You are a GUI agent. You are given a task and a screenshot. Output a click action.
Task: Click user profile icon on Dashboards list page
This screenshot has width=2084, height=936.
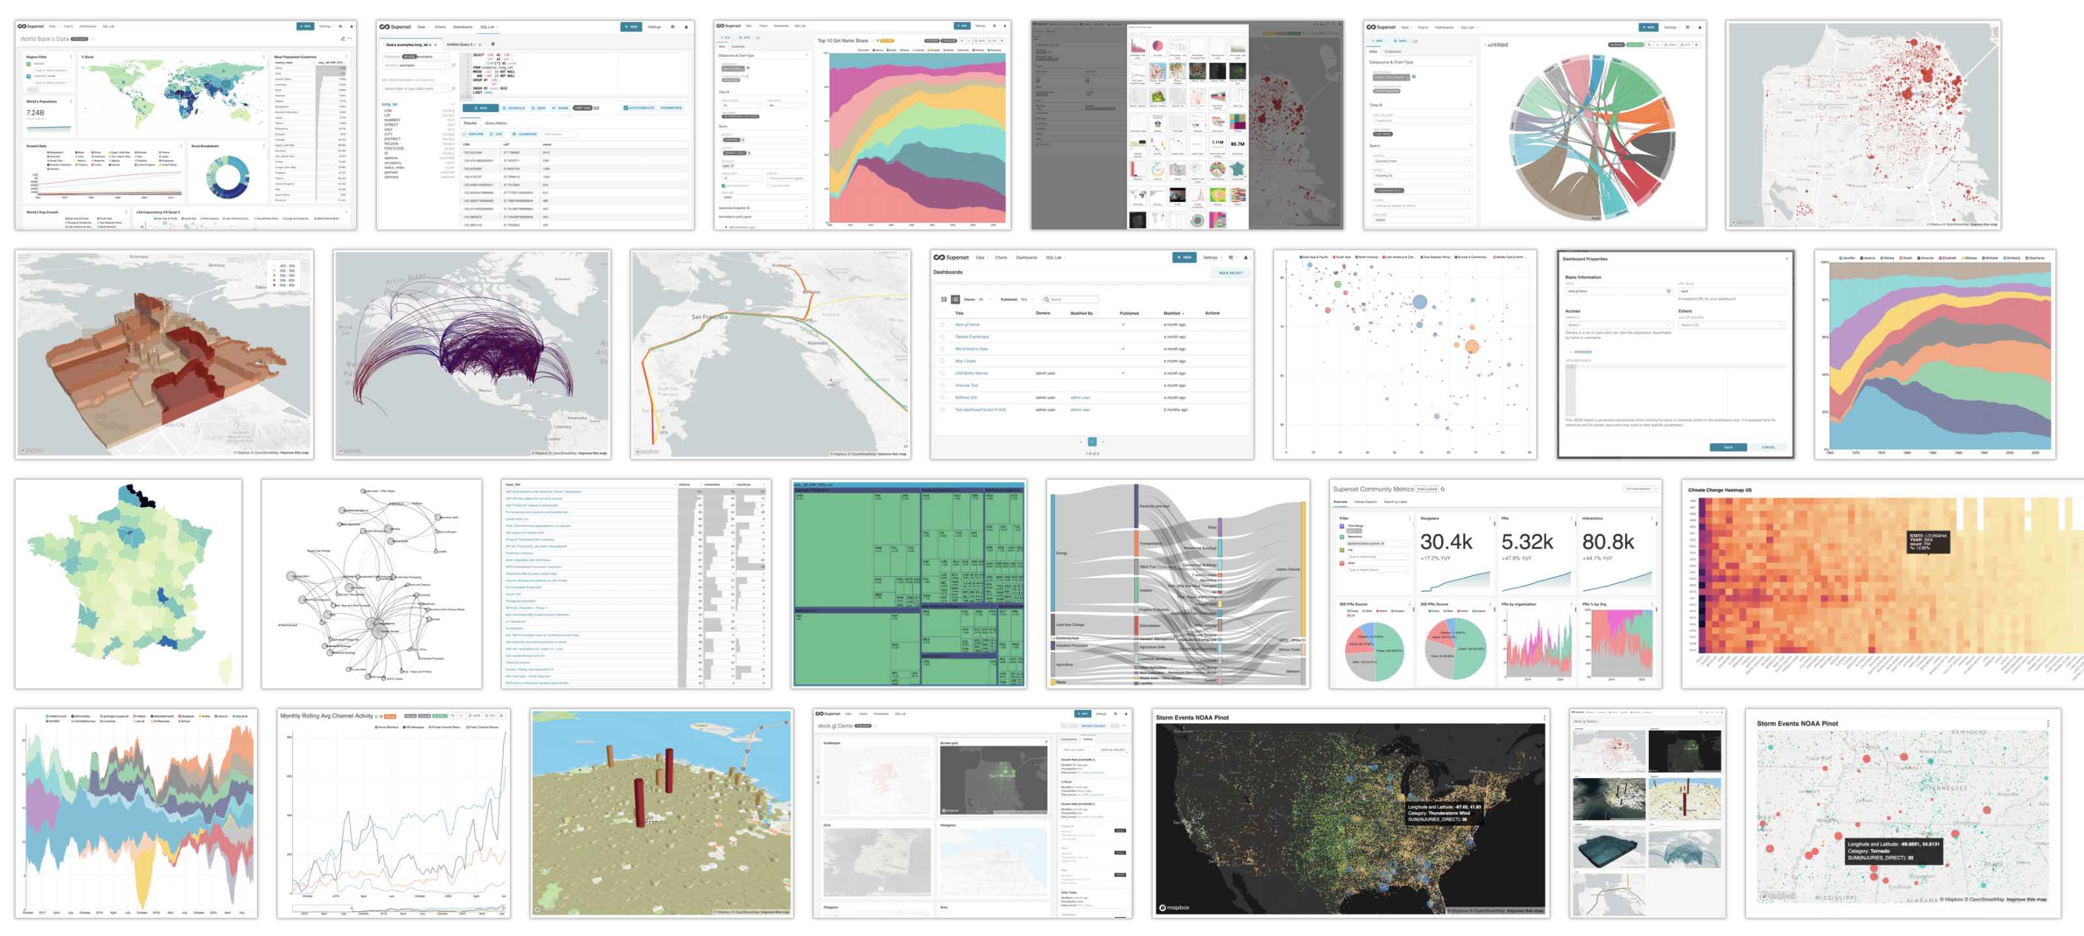pyautogui.click(x=1246, y=258)
